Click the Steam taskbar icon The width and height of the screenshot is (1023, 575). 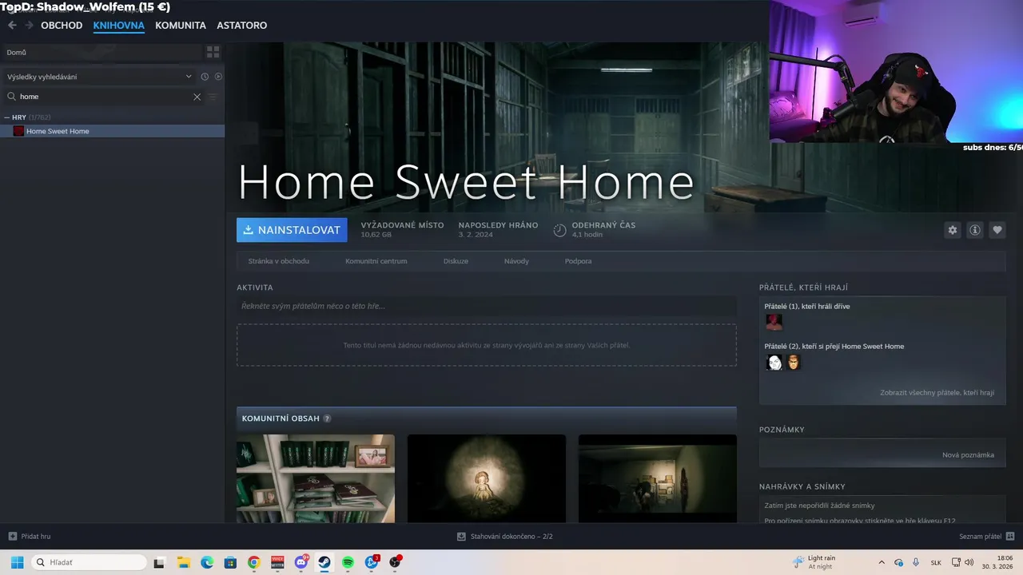[324, 562]
